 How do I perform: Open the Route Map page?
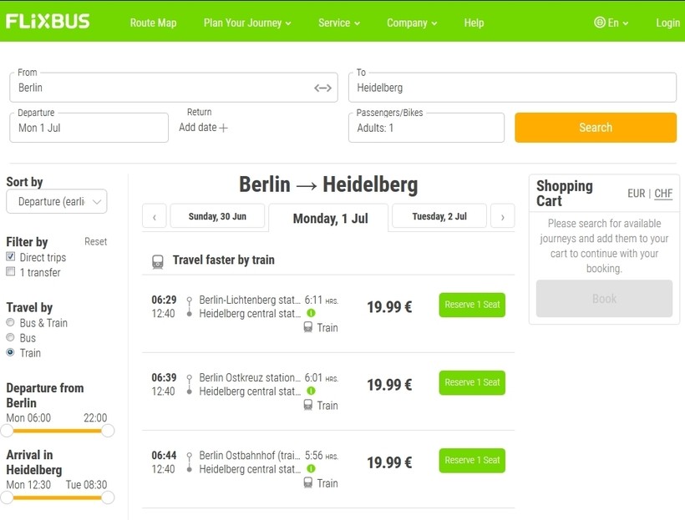pos(153,23)
